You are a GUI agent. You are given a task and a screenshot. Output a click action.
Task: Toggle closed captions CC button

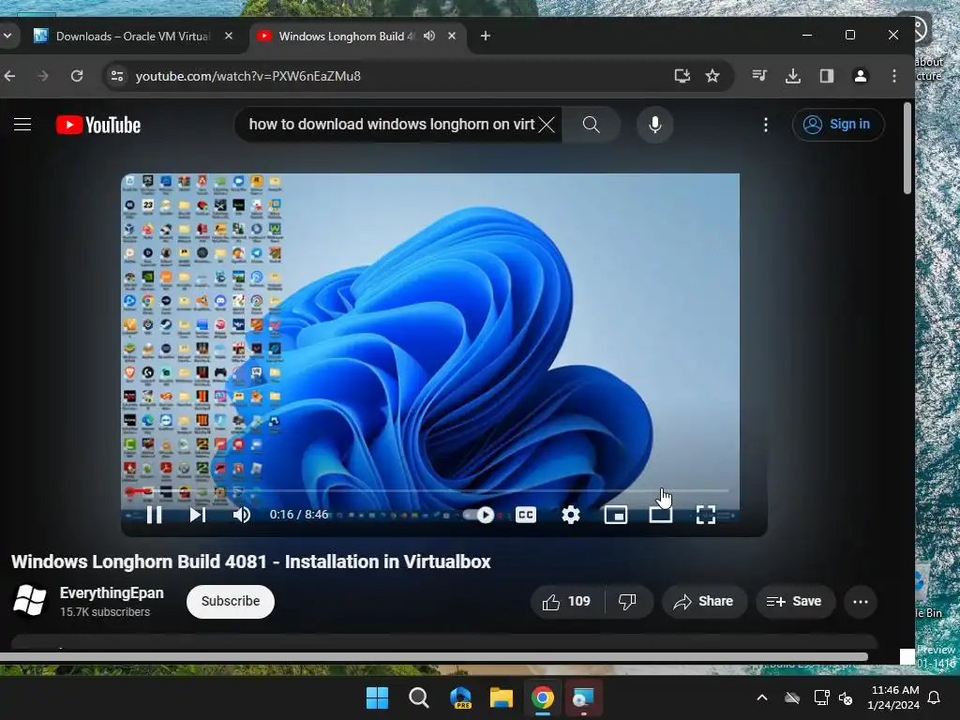point(525,515)
